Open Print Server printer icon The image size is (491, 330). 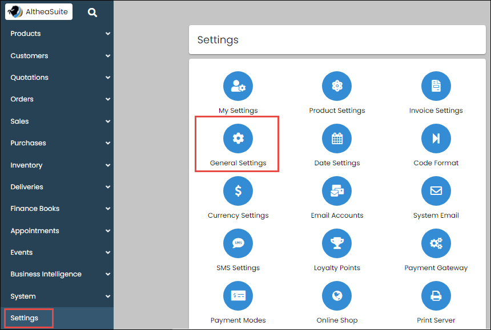click(x=436, y=296)
